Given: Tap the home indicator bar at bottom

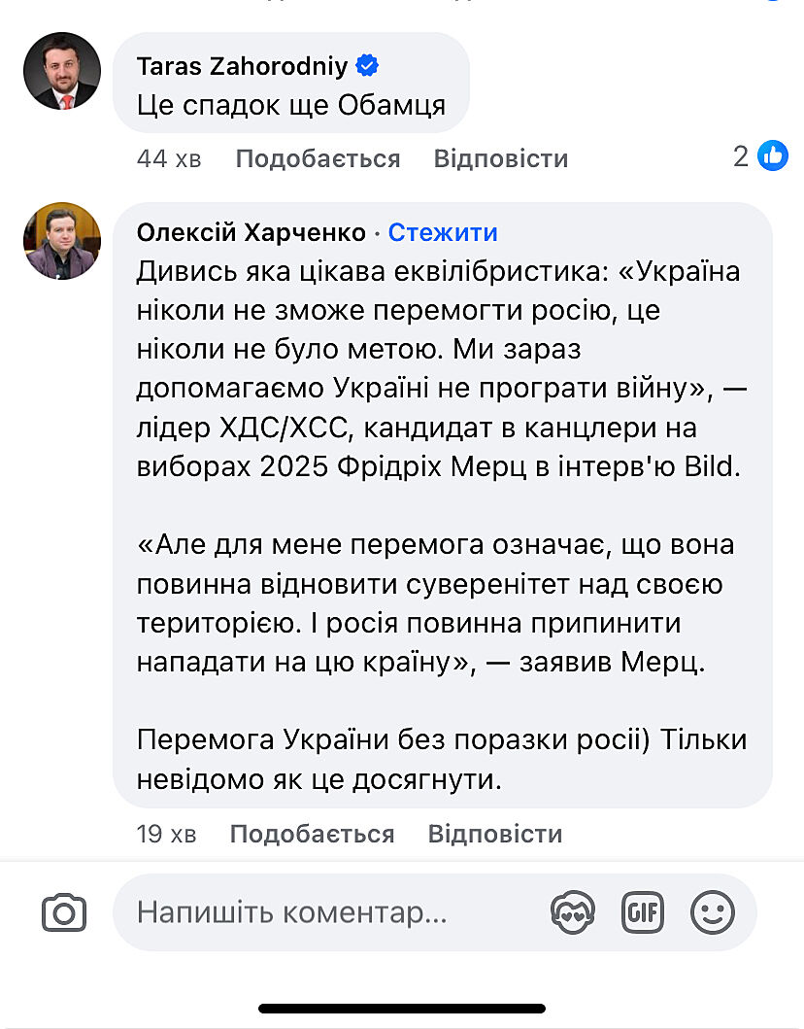Looking at the screenshot, I should click(402, 1009).
